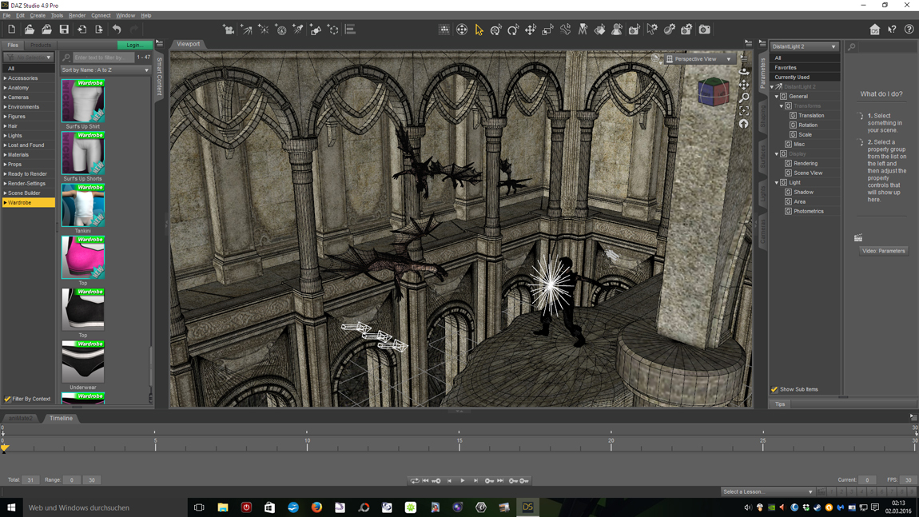
Task: Click the Undo arrow icon
Action: [117, 30]
